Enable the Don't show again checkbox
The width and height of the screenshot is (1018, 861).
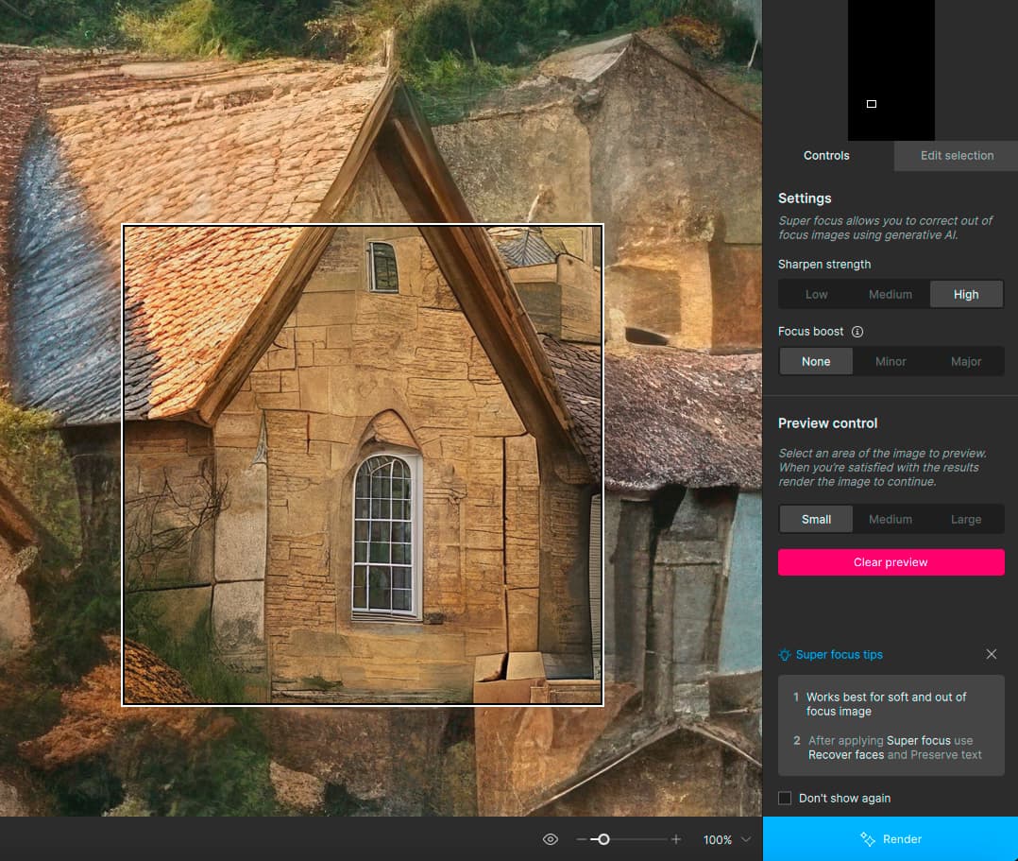(x=785, y=799)
